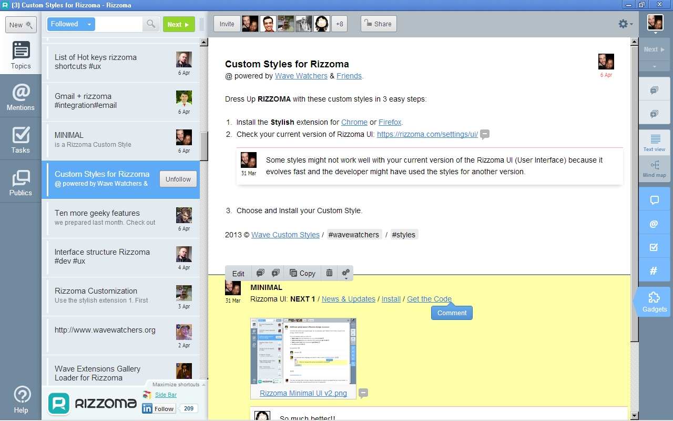
Task: Copy the blip with Copy button
Action: [302, 273]
